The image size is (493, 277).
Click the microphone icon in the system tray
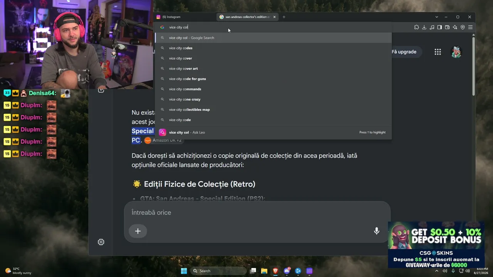point(453,271)
